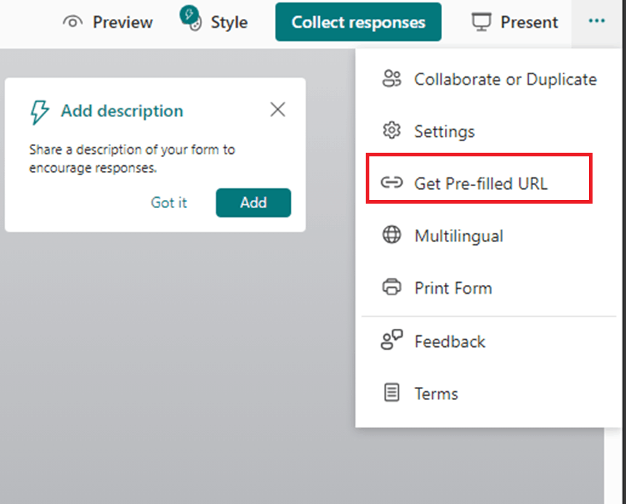Open the three-dot more options menu
Viewport: 626px width, 504px height.
point(596,21)
